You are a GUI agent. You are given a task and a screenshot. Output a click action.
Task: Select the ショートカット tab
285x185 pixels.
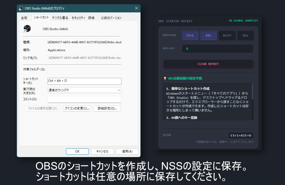coord(41,17)
